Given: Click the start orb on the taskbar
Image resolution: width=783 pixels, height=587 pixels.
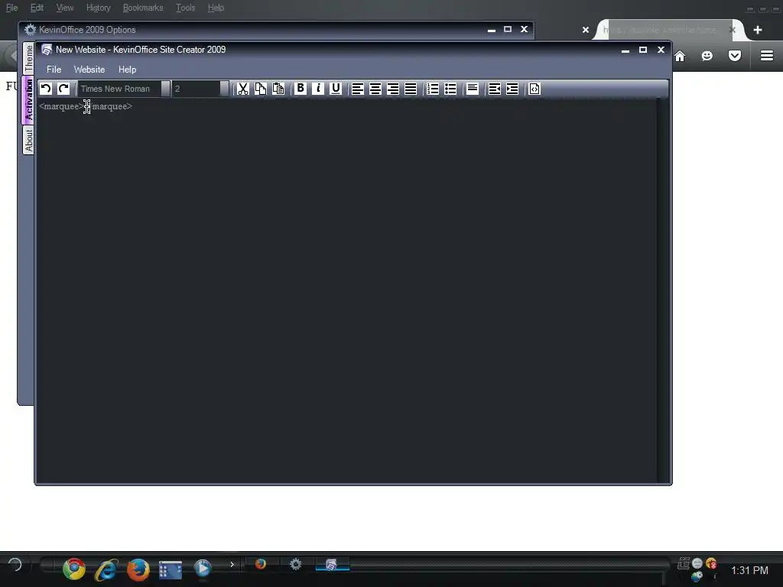Looking at the screenshot, I should pos(15,565).
